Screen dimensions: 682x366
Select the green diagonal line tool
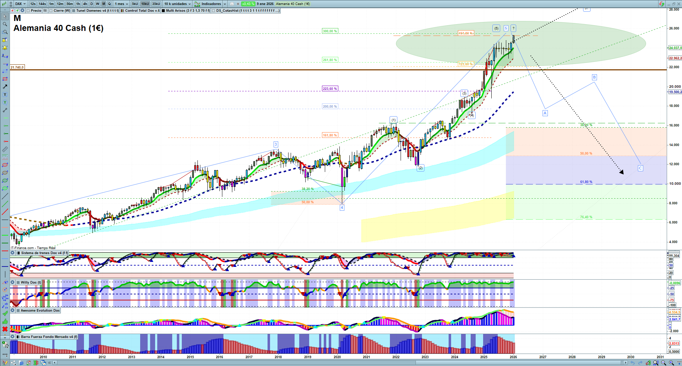coord(5,204)
